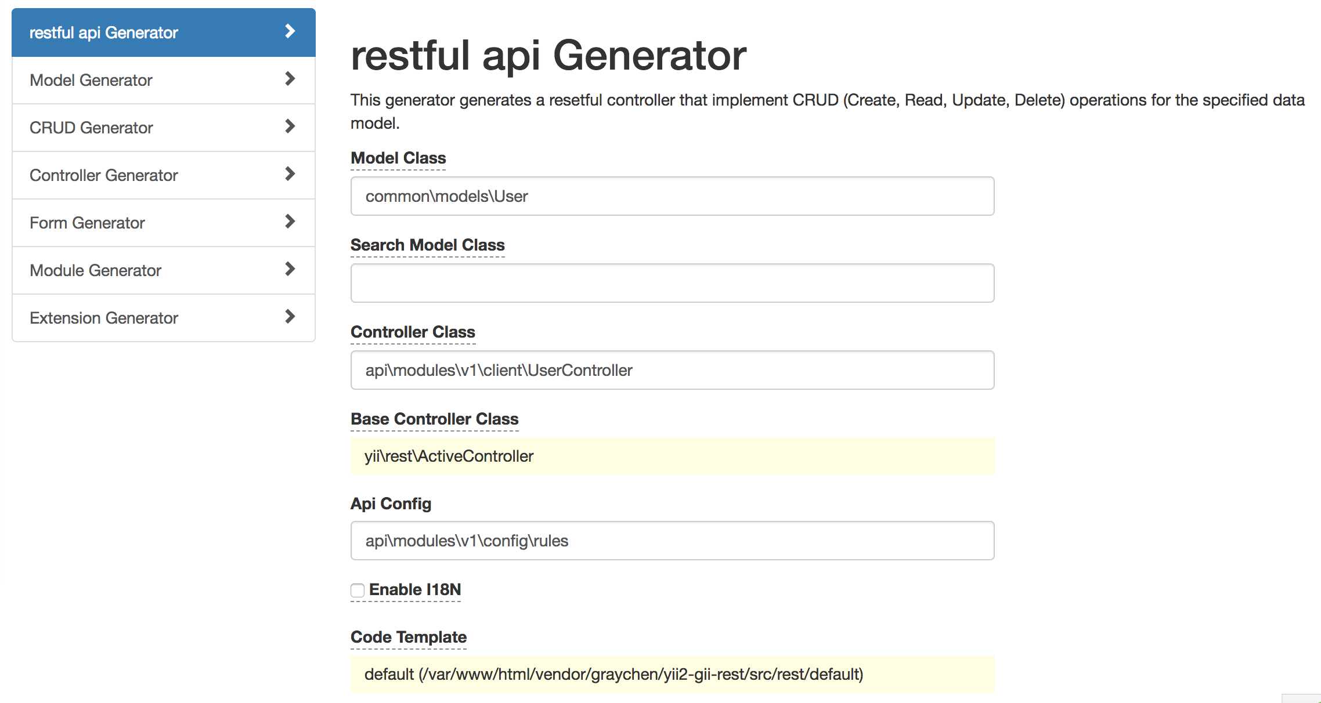
Task: Click the CRUD Generator chevron arrow
Action: [290, 126]
